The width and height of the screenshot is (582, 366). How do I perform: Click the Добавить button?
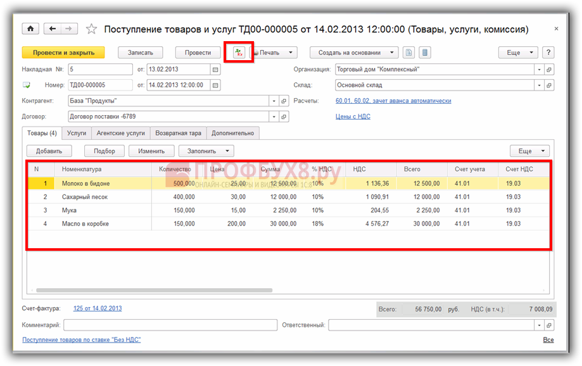(x=49, y=151)
